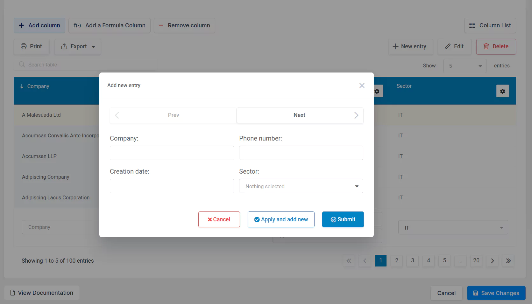Click the Creation date input field
This screenshot has width=532, height=304.
point(172,186)
